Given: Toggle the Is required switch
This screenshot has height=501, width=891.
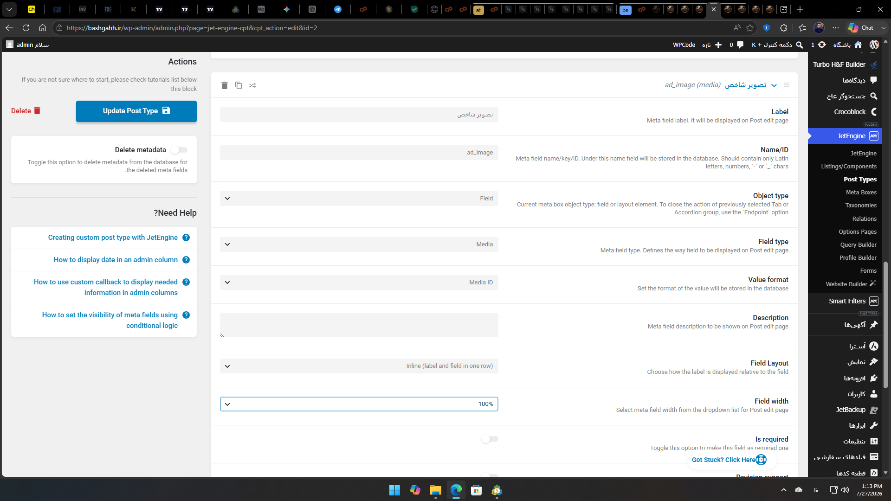Looking at the screenshot, I should click(490, 439).
